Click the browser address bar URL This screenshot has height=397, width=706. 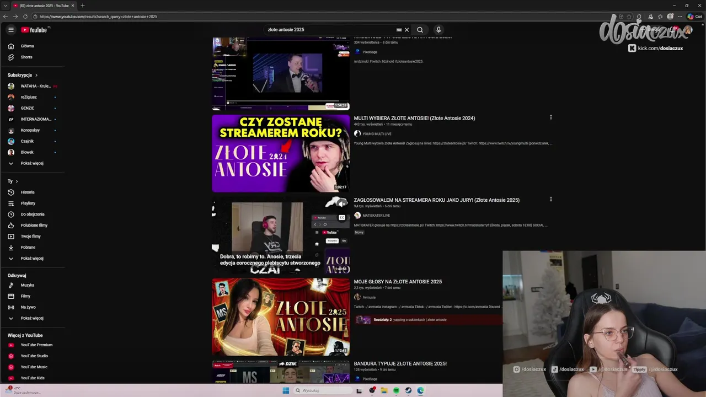[x=98, y=17]
